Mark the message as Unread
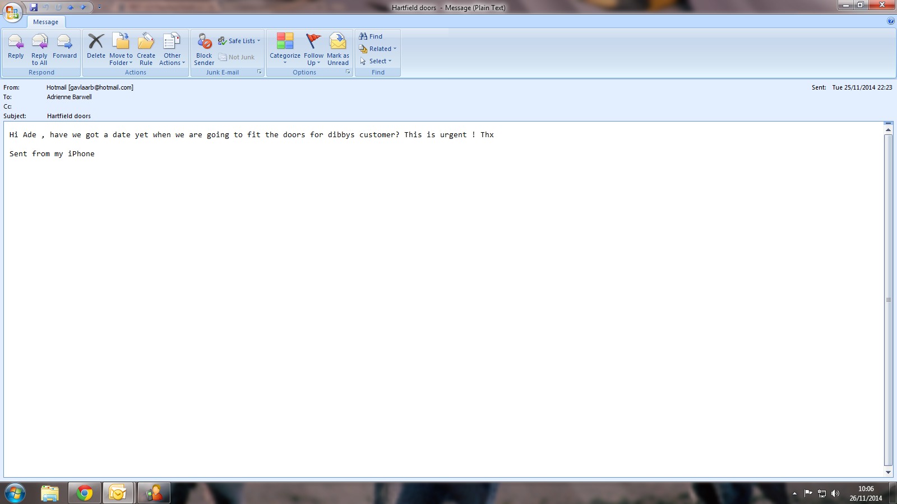 tap(338, 48)
